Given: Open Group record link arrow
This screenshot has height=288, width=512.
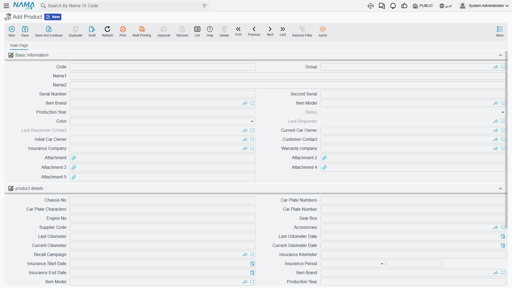Looking at the screenshot, I should [496, 67].
